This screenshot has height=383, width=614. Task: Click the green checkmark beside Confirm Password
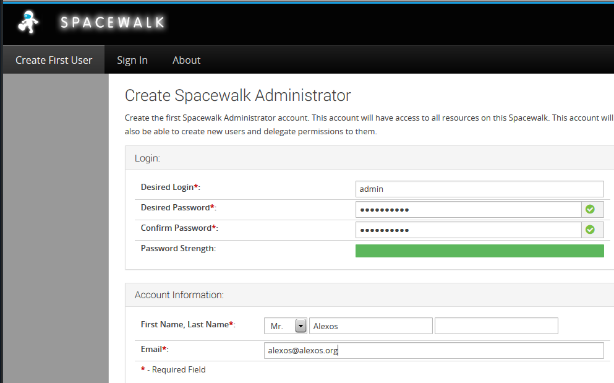[x=590, y=230]
